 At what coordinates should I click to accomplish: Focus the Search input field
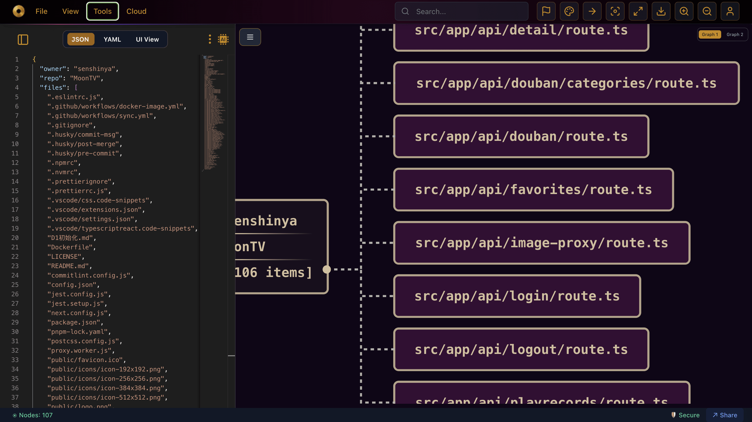point(462,11)
